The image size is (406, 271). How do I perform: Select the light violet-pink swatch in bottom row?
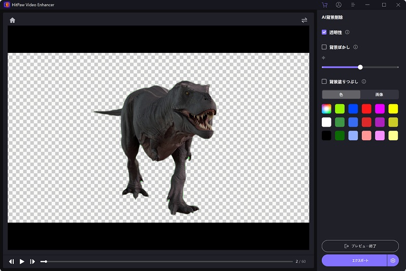pos(380,135)
